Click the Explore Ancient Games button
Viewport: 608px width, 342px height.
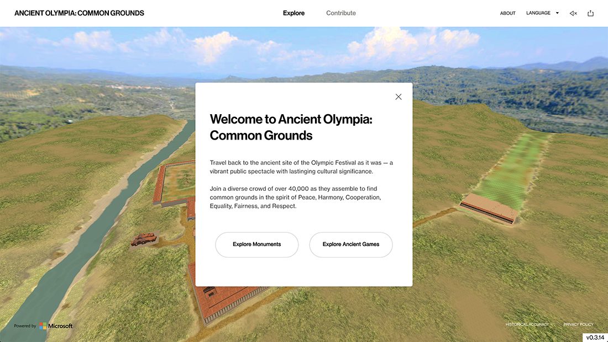coord(351,244)
